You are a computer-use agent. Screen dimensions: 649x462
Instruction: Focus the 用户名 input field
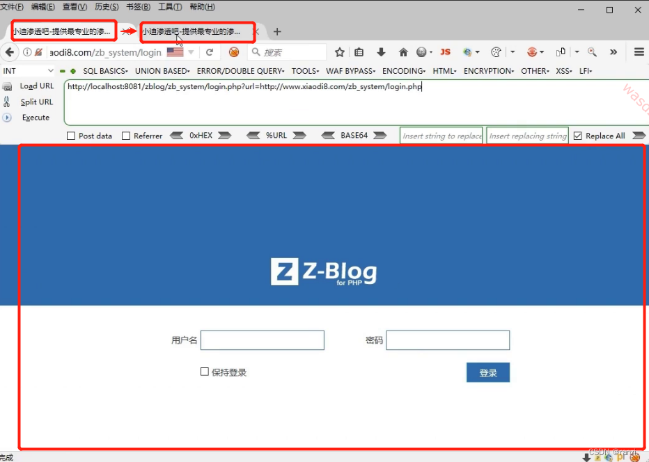263,340
